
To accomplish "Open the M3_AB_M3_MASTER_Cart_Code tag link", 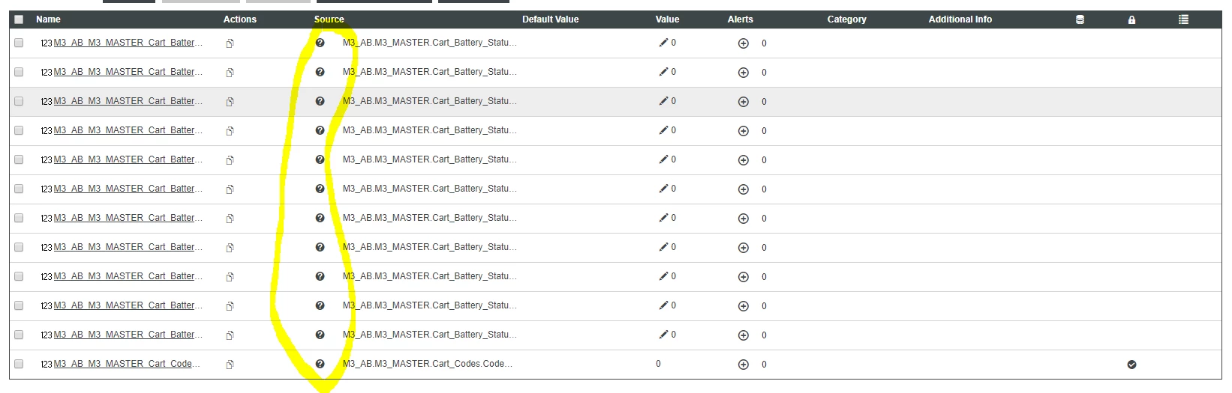I will [x=127, y=364].
